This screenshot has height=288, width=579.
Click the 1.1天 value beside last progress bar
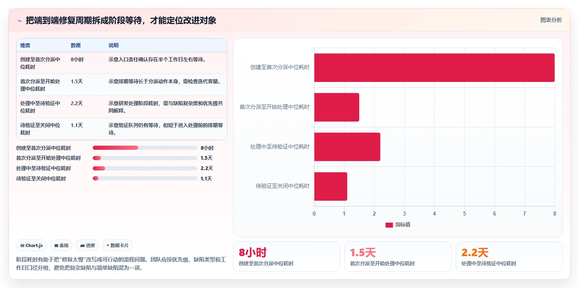pos(206,179)
